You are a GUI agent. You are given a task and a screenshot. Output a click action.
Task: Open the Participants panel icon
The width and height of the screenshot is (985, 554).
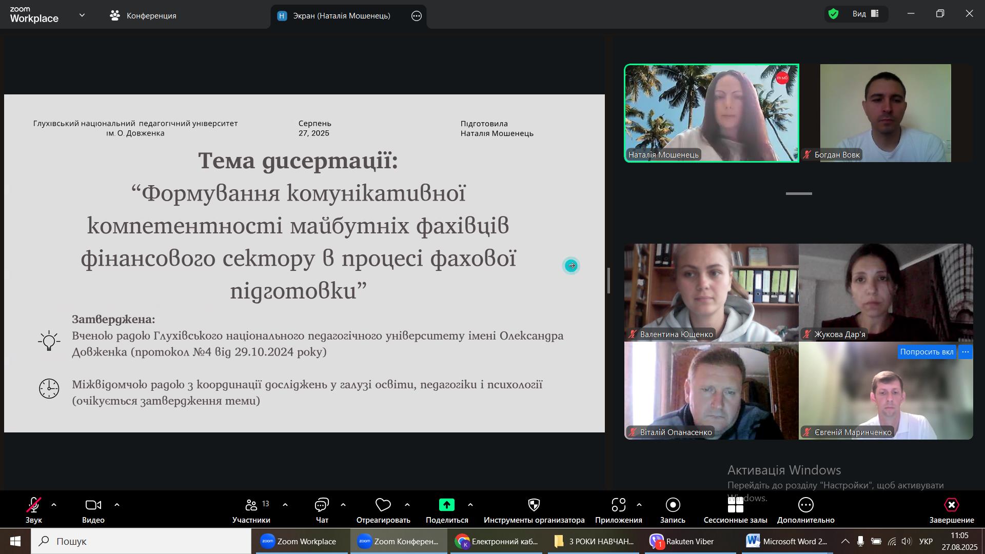click(x=251, y=505)
